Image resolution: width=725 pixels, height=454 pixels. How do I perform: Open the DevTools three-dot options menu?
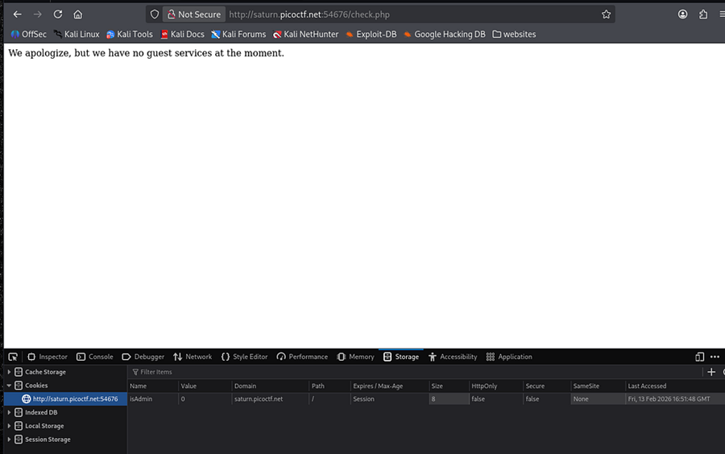[715, 357]
